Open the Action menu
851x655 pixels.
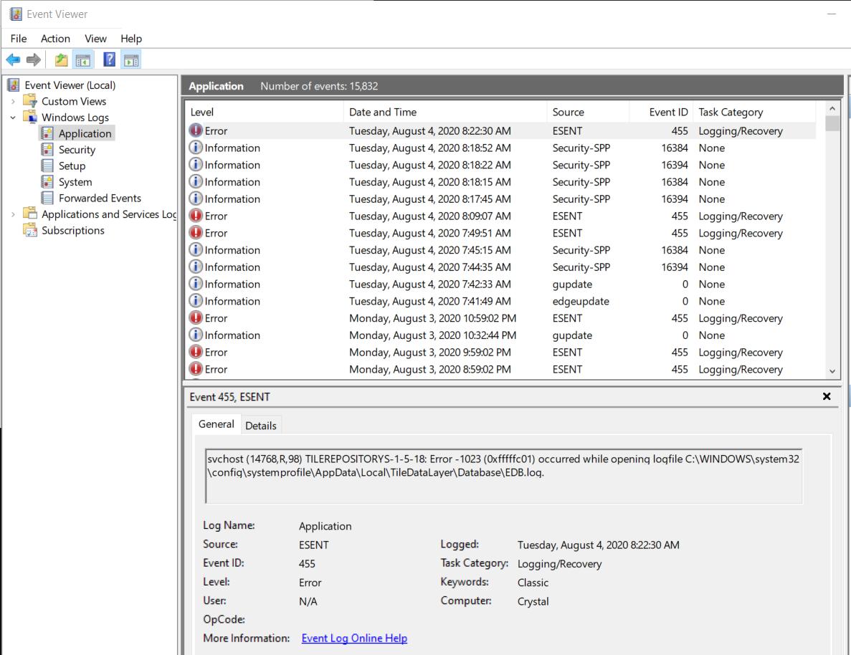click(x=55, y=39)
